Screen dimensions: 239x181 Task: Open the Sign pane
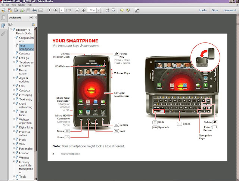click(x=215, y=10)
